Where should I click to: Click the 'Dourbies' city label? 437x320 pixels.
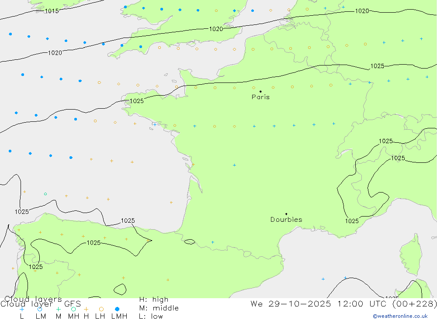286,220
